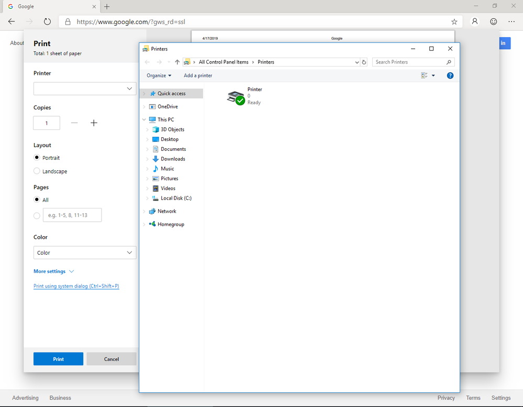The width and height of the screenshot is (523, 407).
Task: Open browser settings and more menu
Action: (511, 21)
